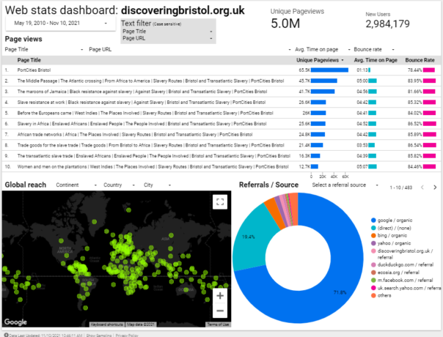Select Slave resistance at work row
The width and height of the screenshot is (443, 337).
pyautogui.click(x=221, y=102)
